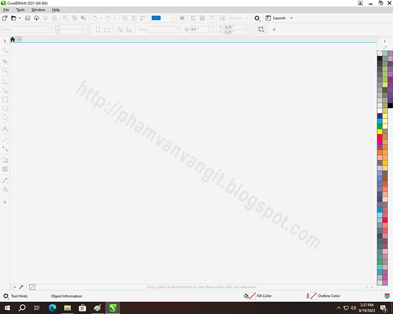This screenshot has height=314, width=393.
Task: Pick the yellow swatch in color palette
Action: click(x=380, y=131)
